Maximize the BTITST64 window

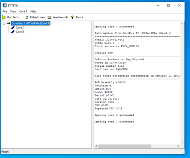(x=168, y=6)
